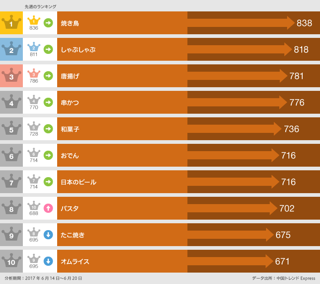The height and width of the screenshot is (284, 320).
Task: Select the 唐揚げ ranking label
Action: click(70, 76)
